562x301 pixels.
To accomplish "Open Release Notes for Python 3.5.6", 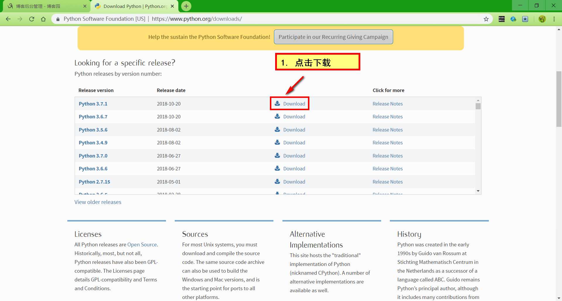I will coord(388,130).
